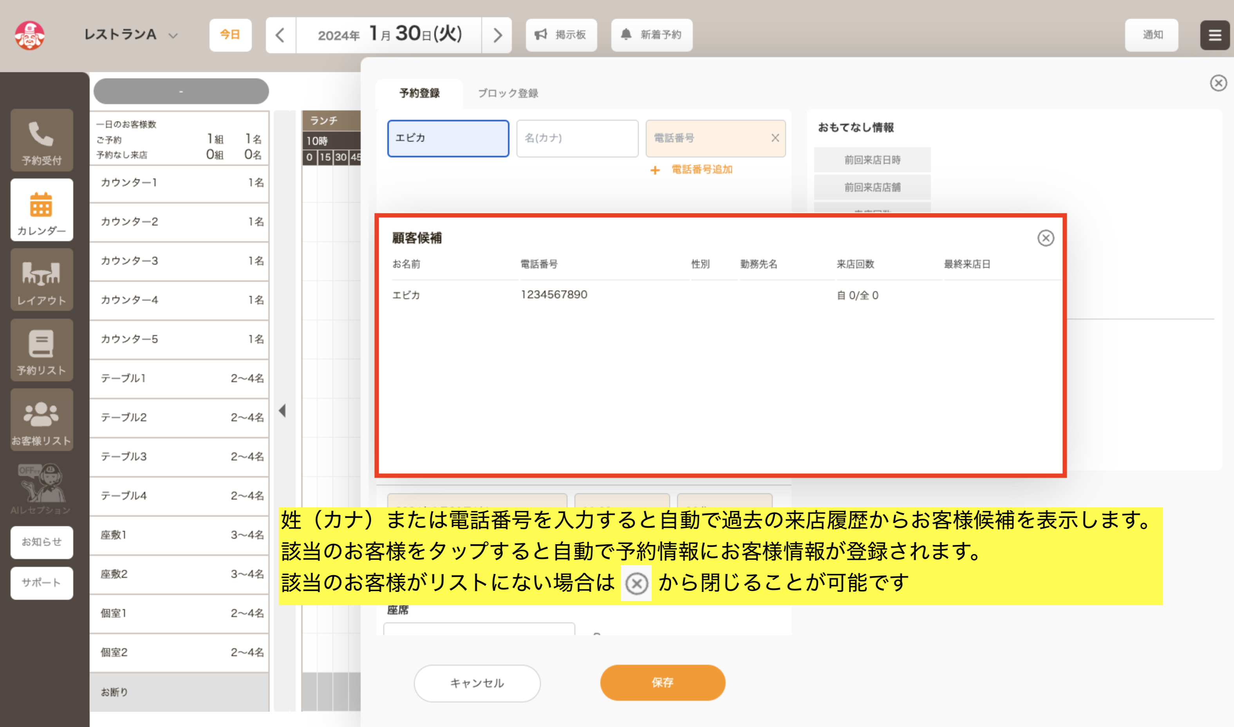Close the reservation registration panel
The image size is (1234, 727).
[1218, 83]
